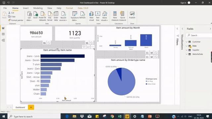
Task: Insert a New visual
Action: point(91,16)
